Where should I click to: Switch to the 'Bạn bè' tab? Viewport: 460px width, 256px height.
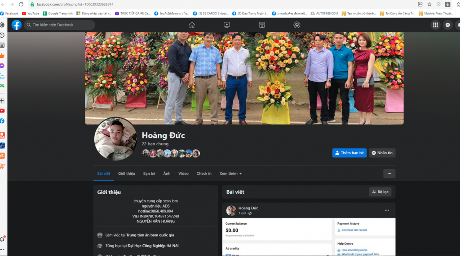coord(149,174)
